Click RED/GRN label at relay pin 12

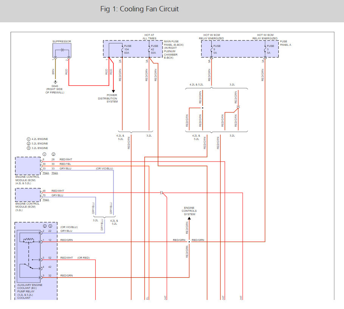tap(67, 240)
